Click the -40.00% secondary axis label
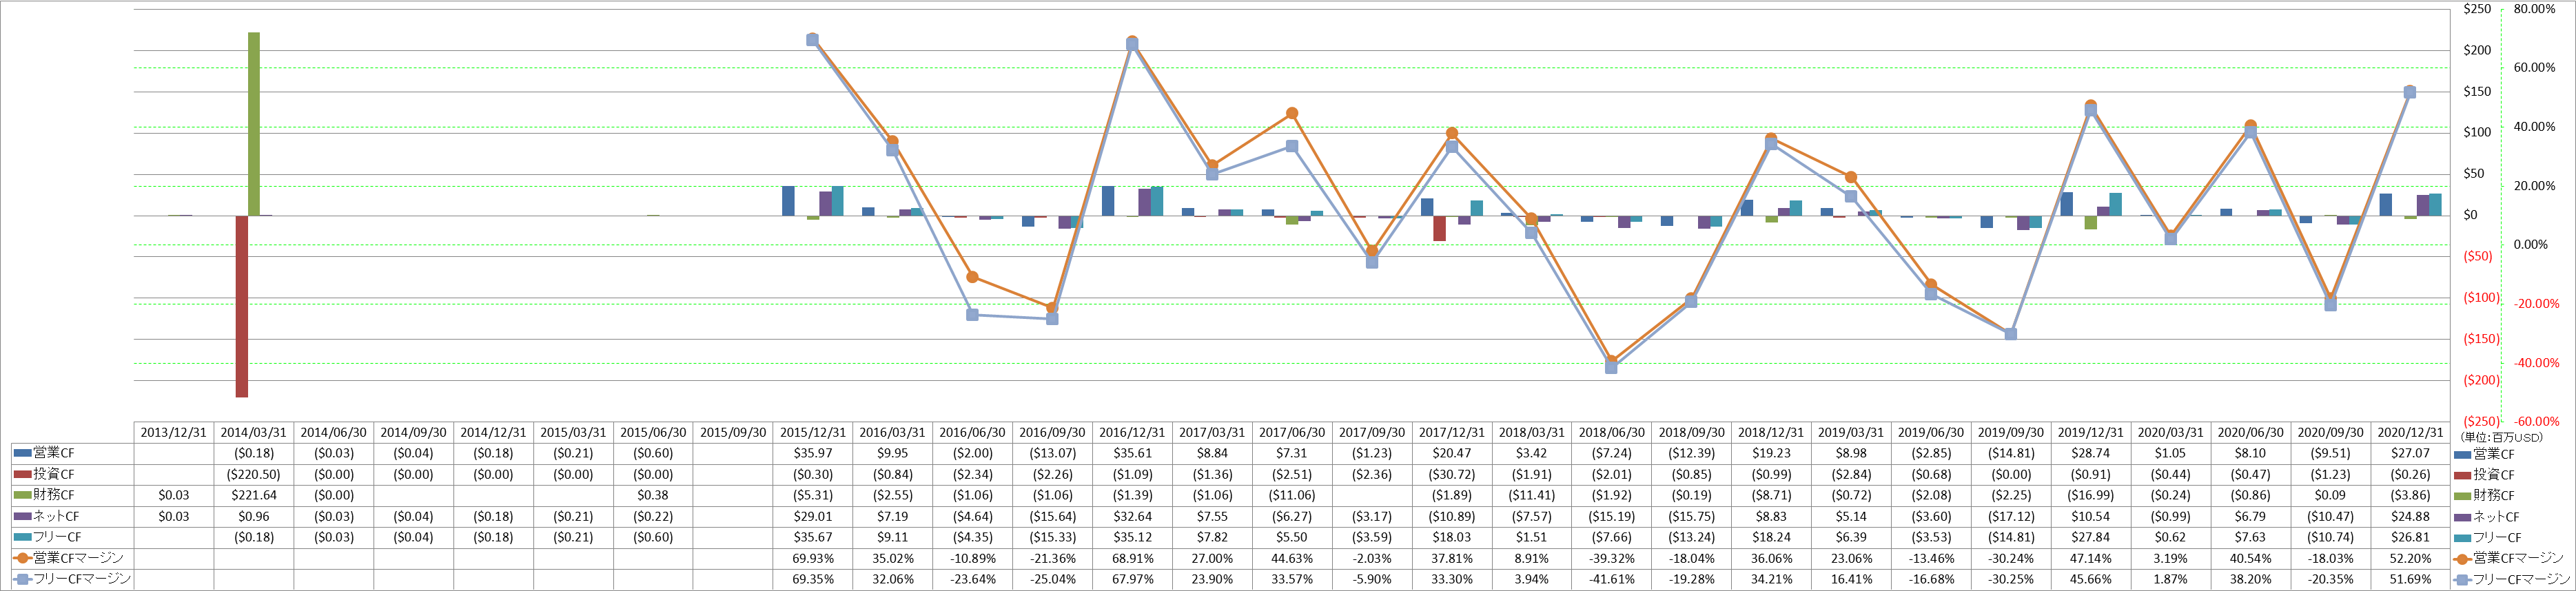This screenshot has height=591, width=2576. pyautogui.click(x=2537, y=363)
